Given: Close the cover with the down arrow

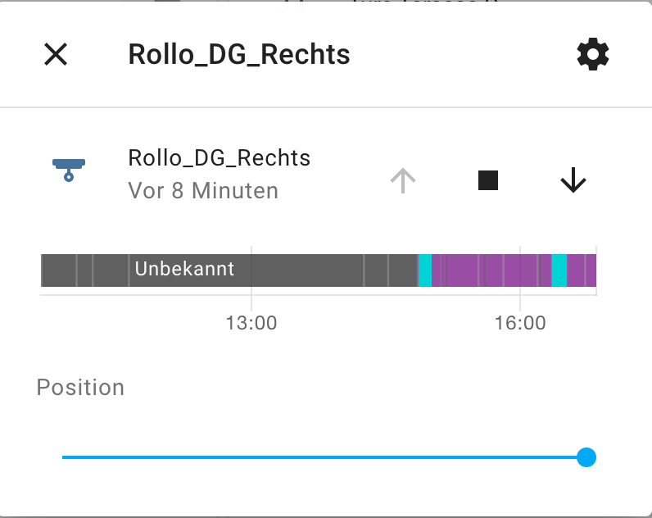Looking at the screenshot, I should [x=573, y=180].
